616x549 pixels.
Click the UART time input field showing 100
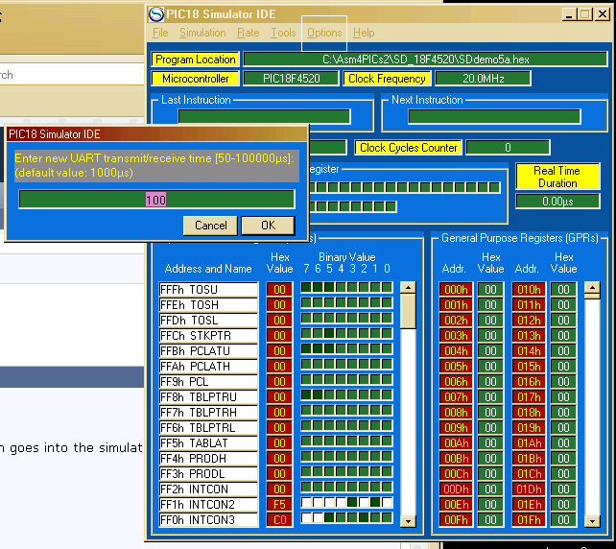[156, 200]
